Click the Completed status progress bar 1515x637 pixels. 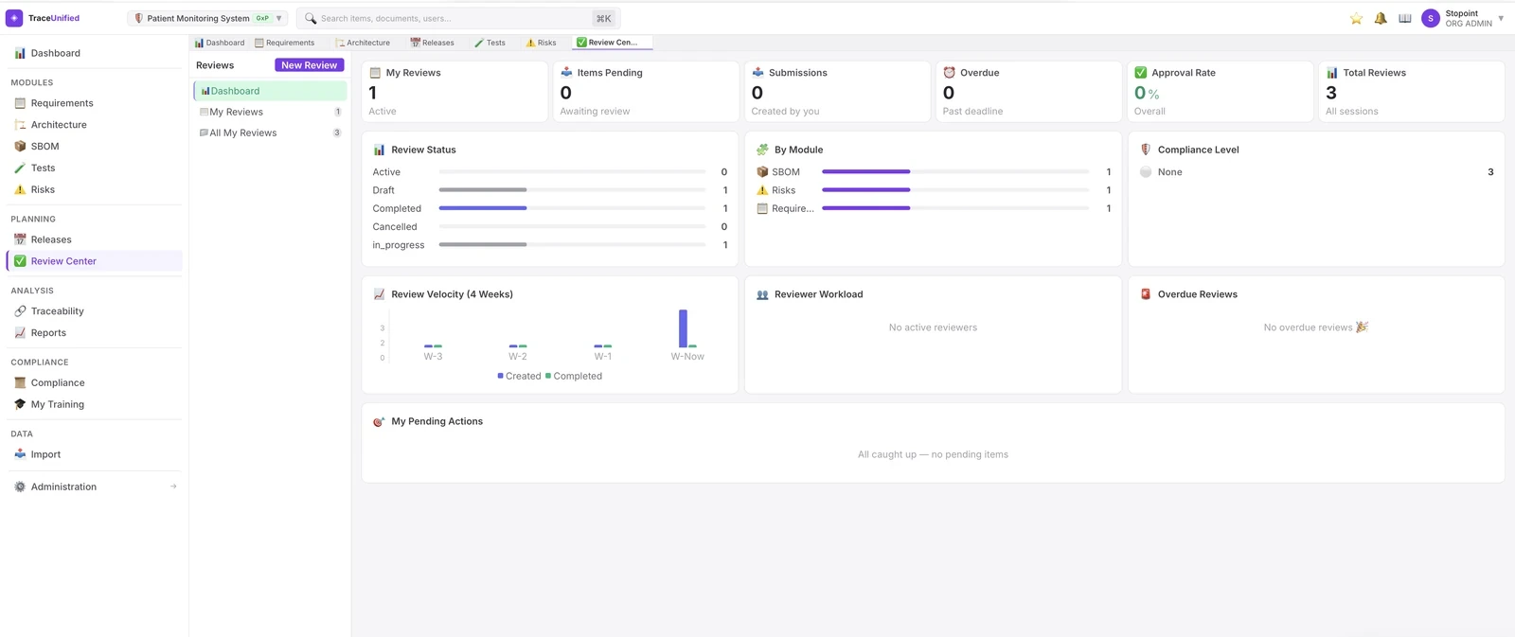pos(573,208)
